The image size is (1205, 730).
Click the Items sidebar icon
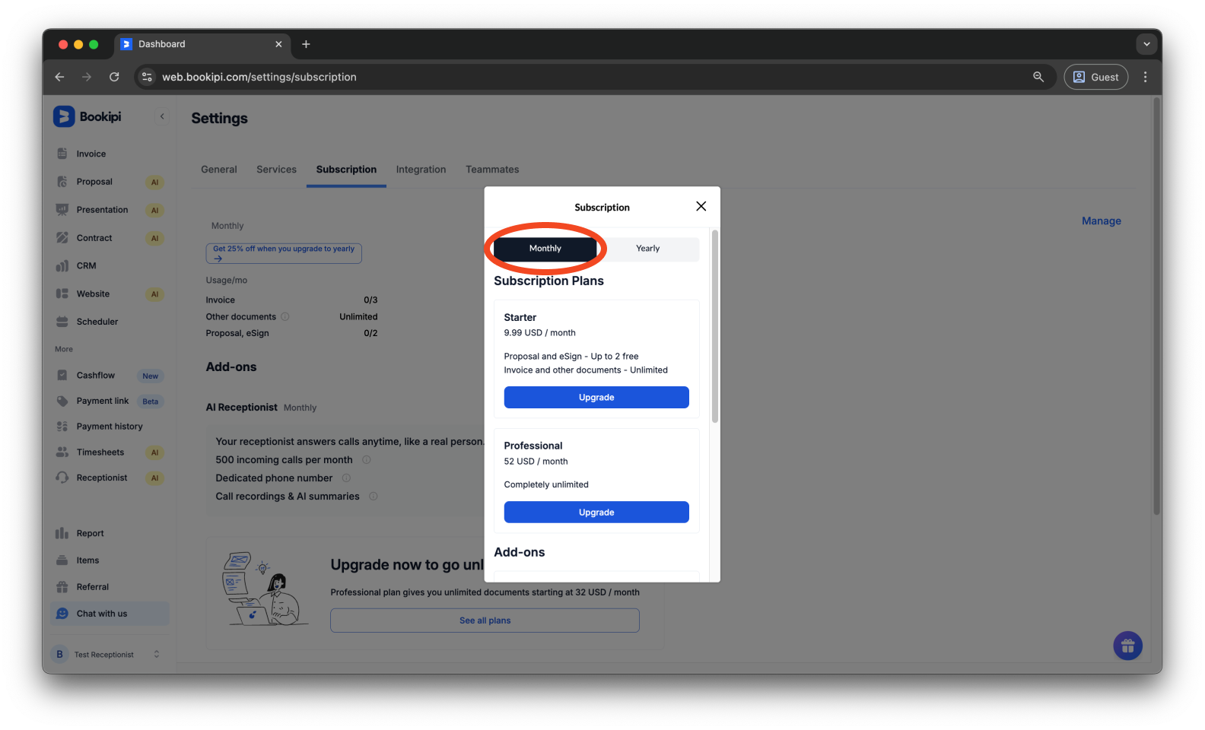click(x=62, y=560)
